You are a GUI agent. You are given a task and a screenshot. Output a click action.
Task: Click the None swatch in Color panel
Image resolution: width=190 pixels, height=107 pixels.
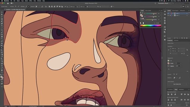(x=141, y=23)
